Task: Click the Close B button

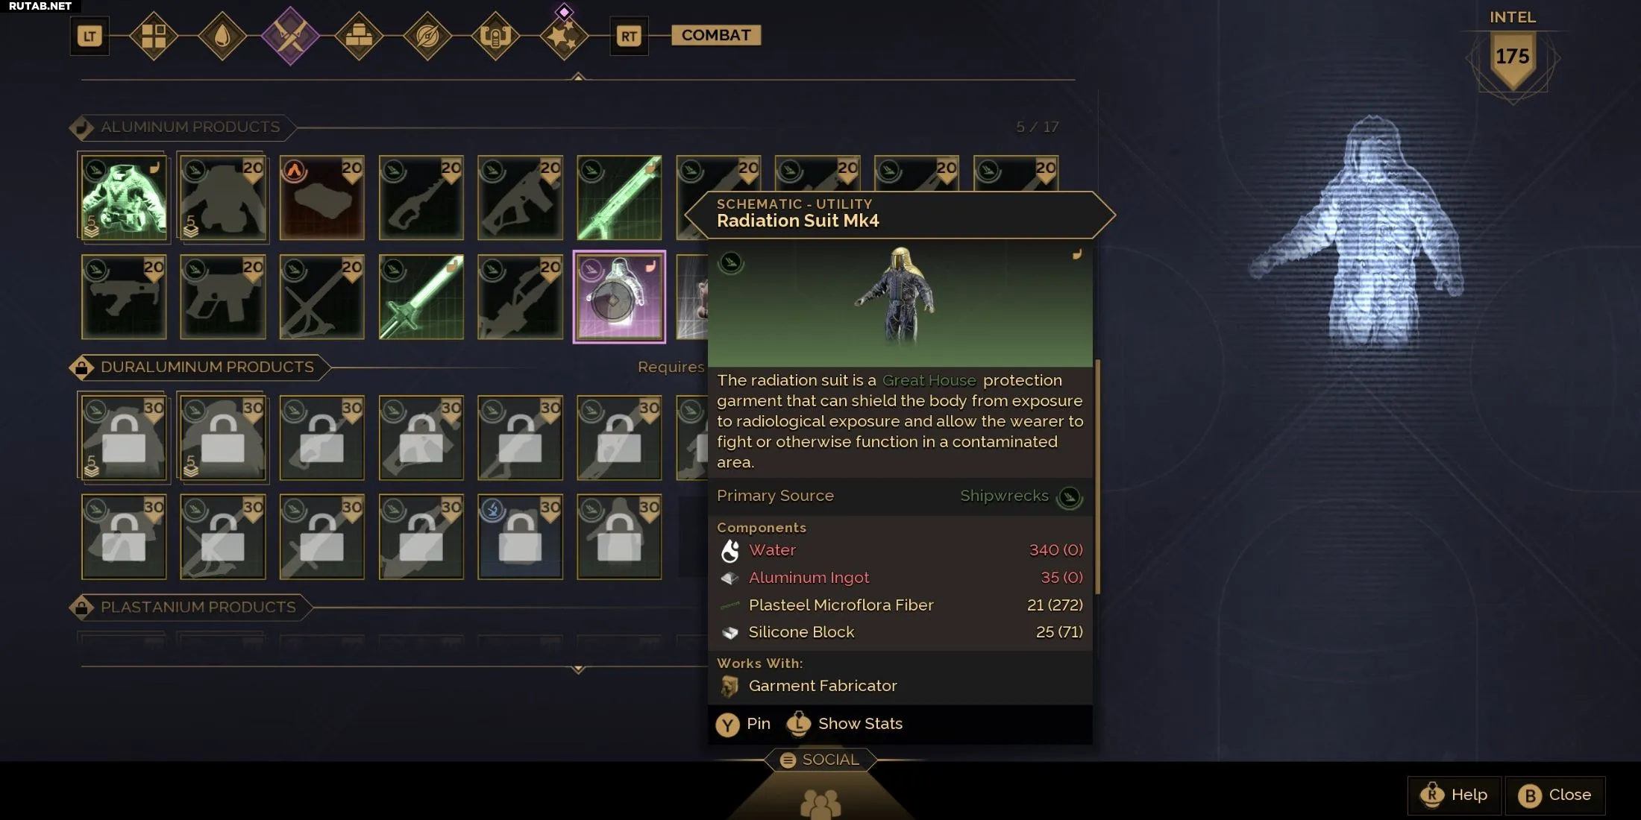Action: pyautogui.click(x=1555, y=795)
